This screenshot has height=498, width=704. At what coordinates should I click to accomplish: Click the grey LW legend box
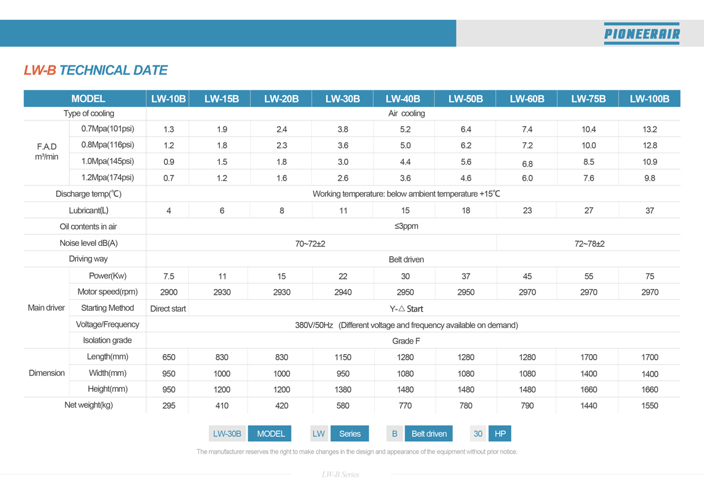[x=319, y=434]
